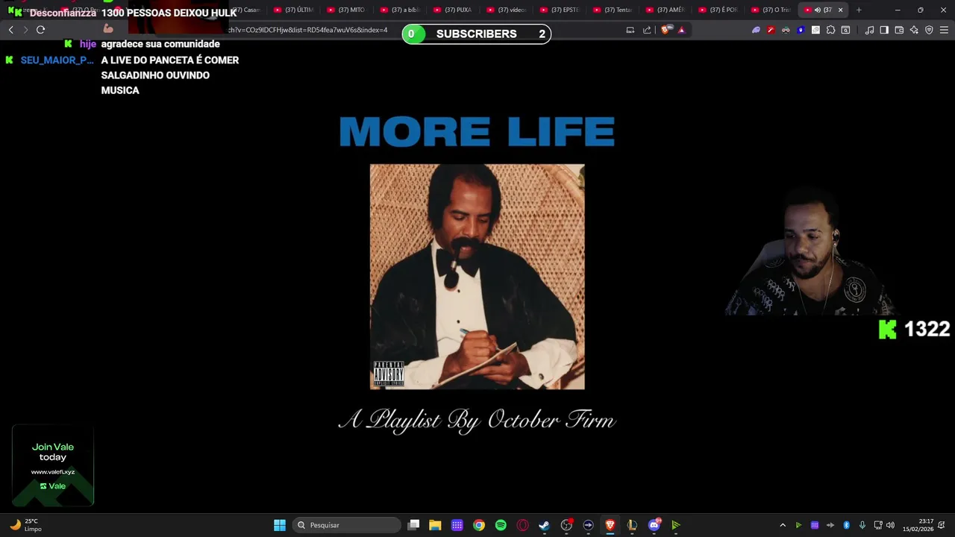Click 'A Playlist By October Firm' text
Screen dimensions: 955x537
477,420
